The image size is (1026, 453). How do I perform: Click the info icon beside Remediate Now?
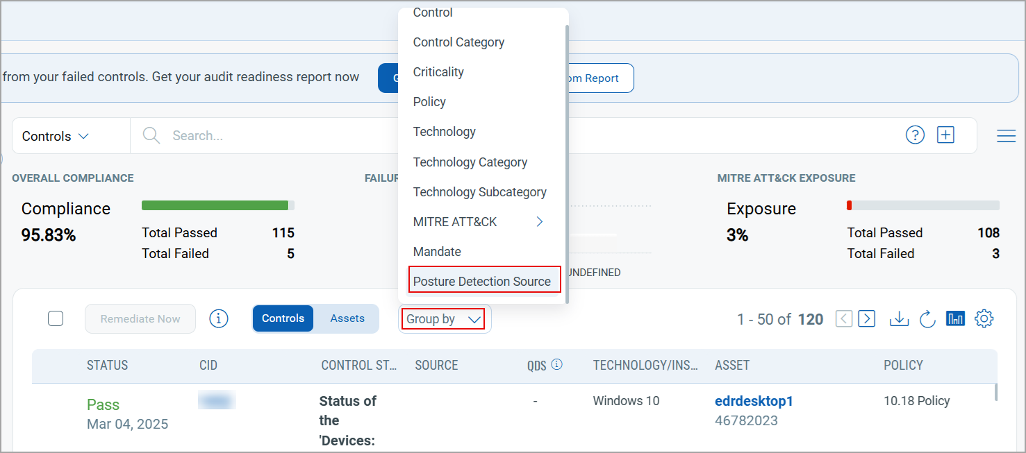point(219,319)
